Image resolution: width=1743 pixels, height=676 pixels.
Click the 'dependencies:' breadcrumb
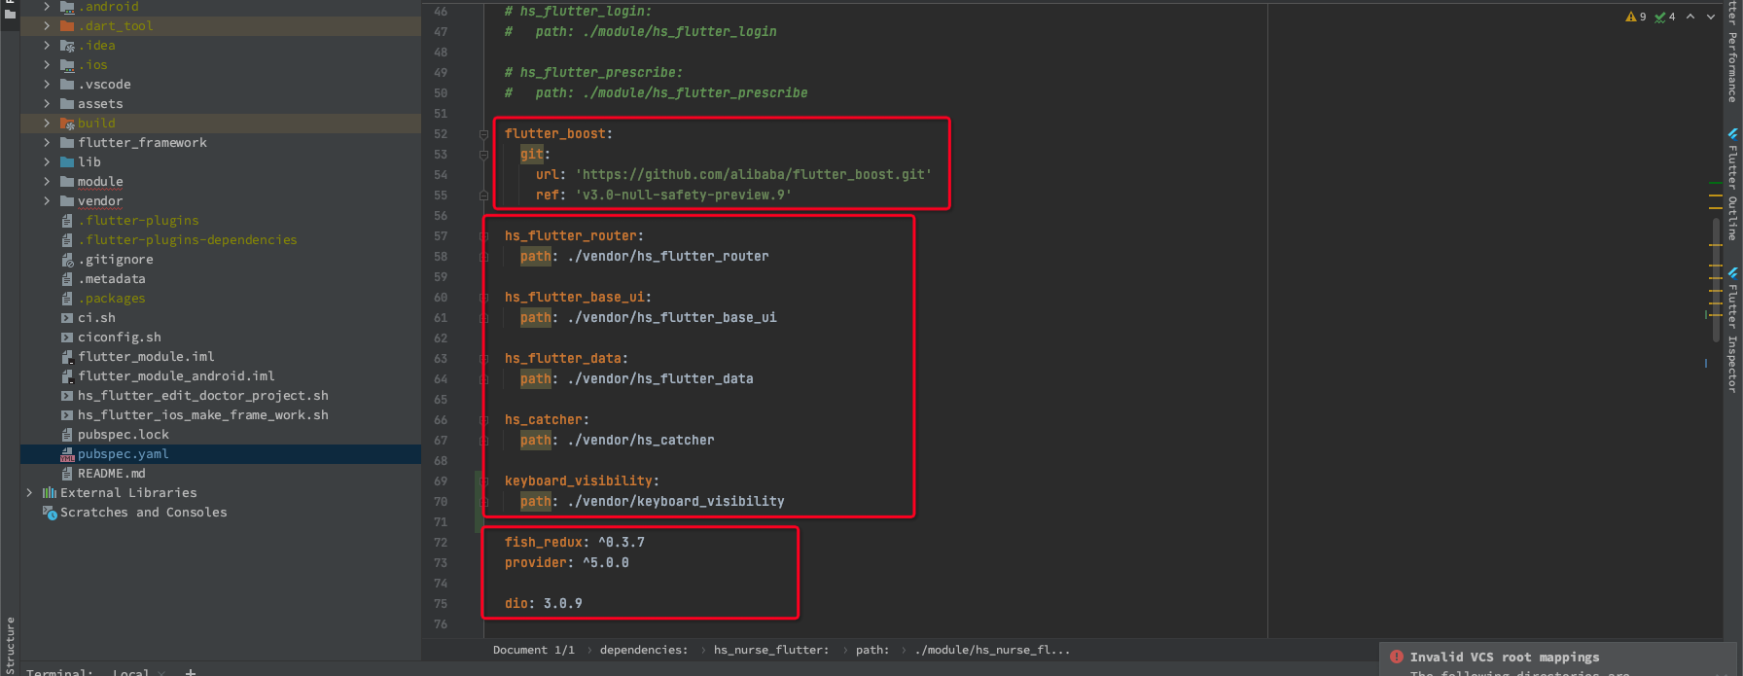pos(643,650)
